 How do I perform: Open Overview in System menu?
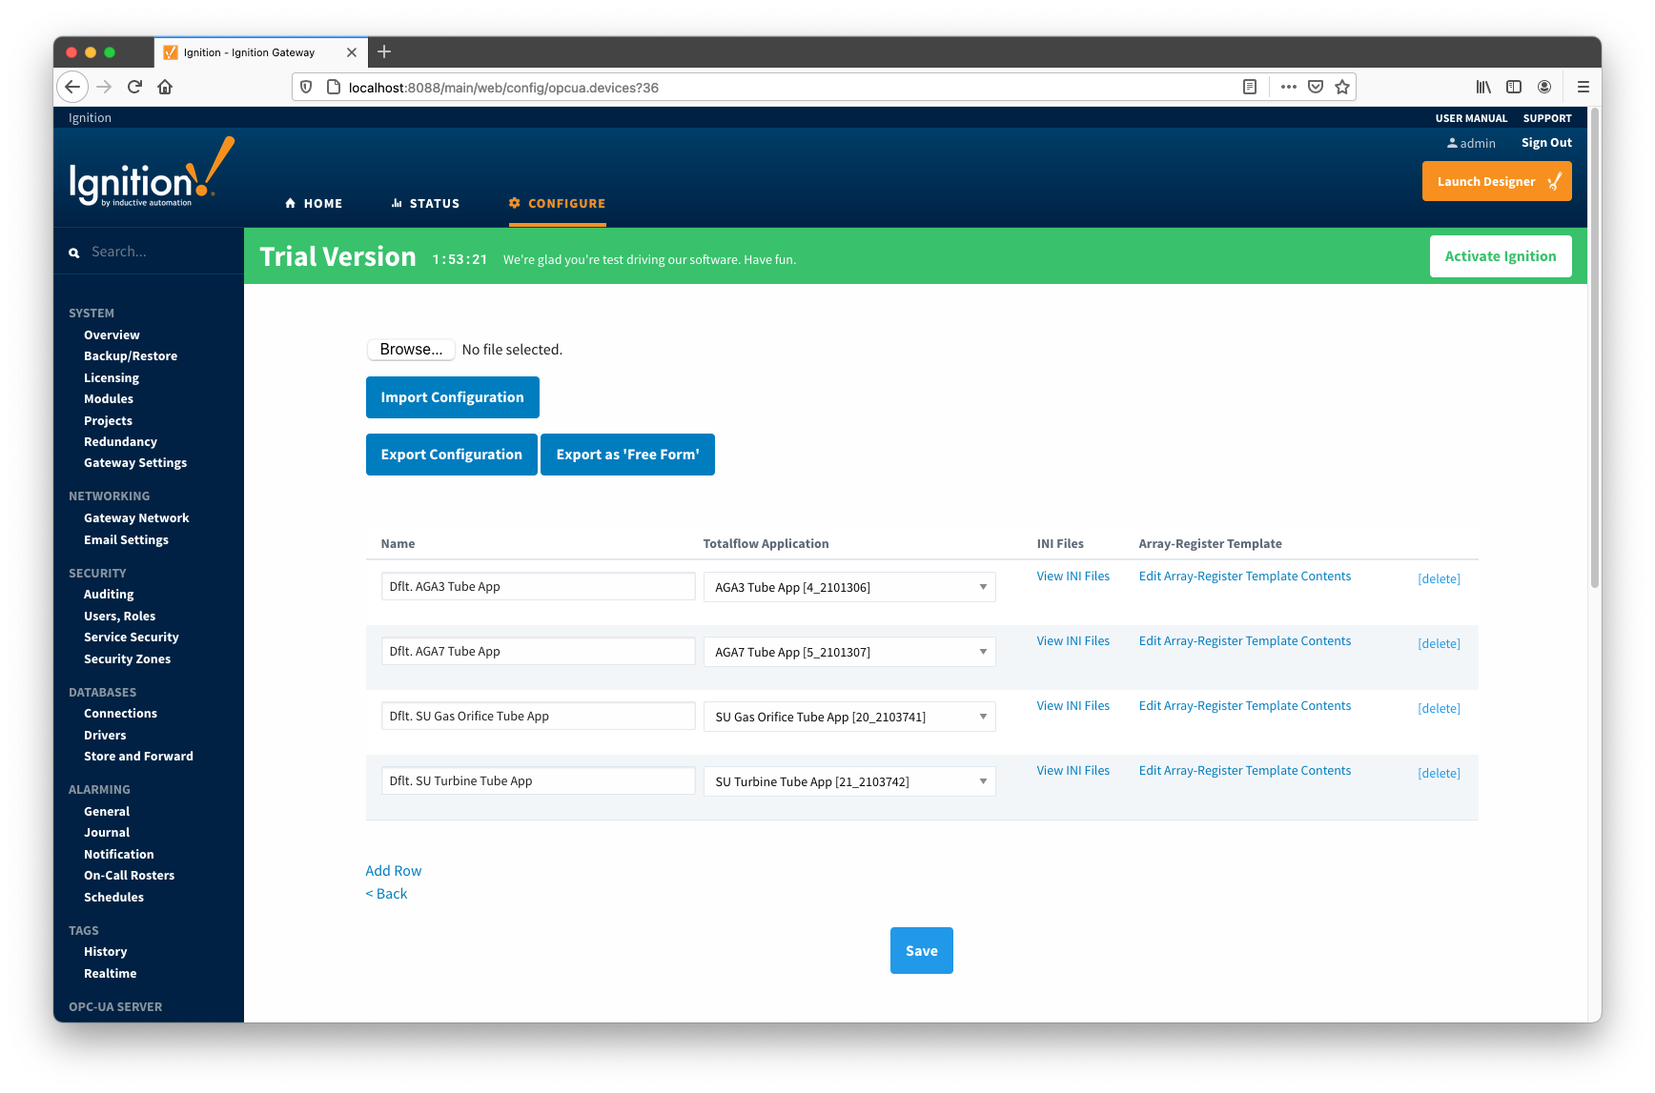point(112,335)
